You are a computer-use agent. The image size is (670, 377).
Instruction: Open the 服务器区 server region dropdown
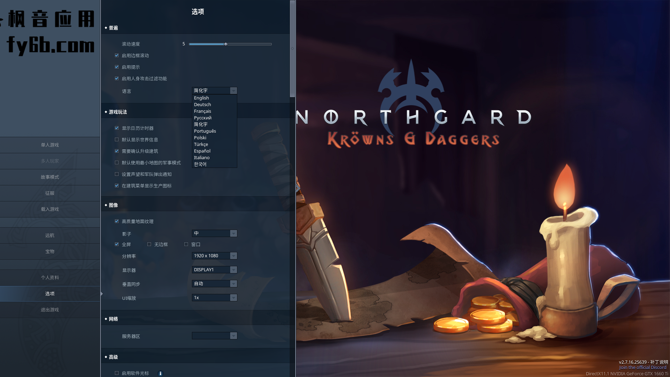point(215,336)
